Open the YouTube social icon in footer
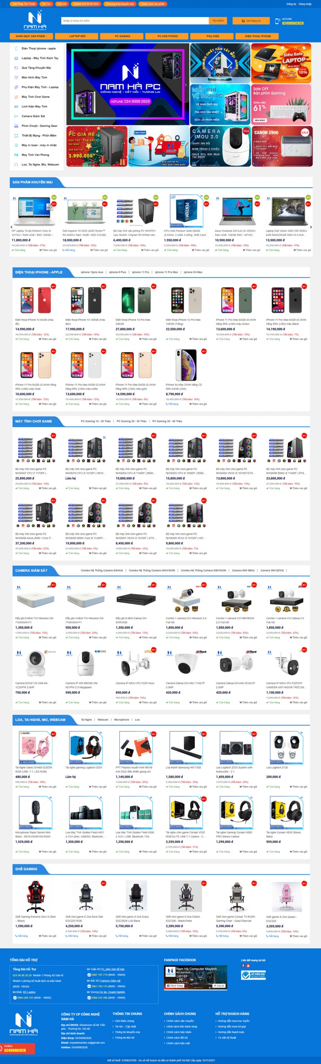Viewport: 321px width, 1064px height. tap(248, 966)
